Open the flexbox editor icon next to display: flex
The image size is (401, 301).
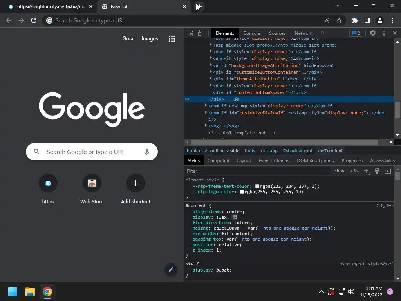pyautogui.click(x=235, y=217)
